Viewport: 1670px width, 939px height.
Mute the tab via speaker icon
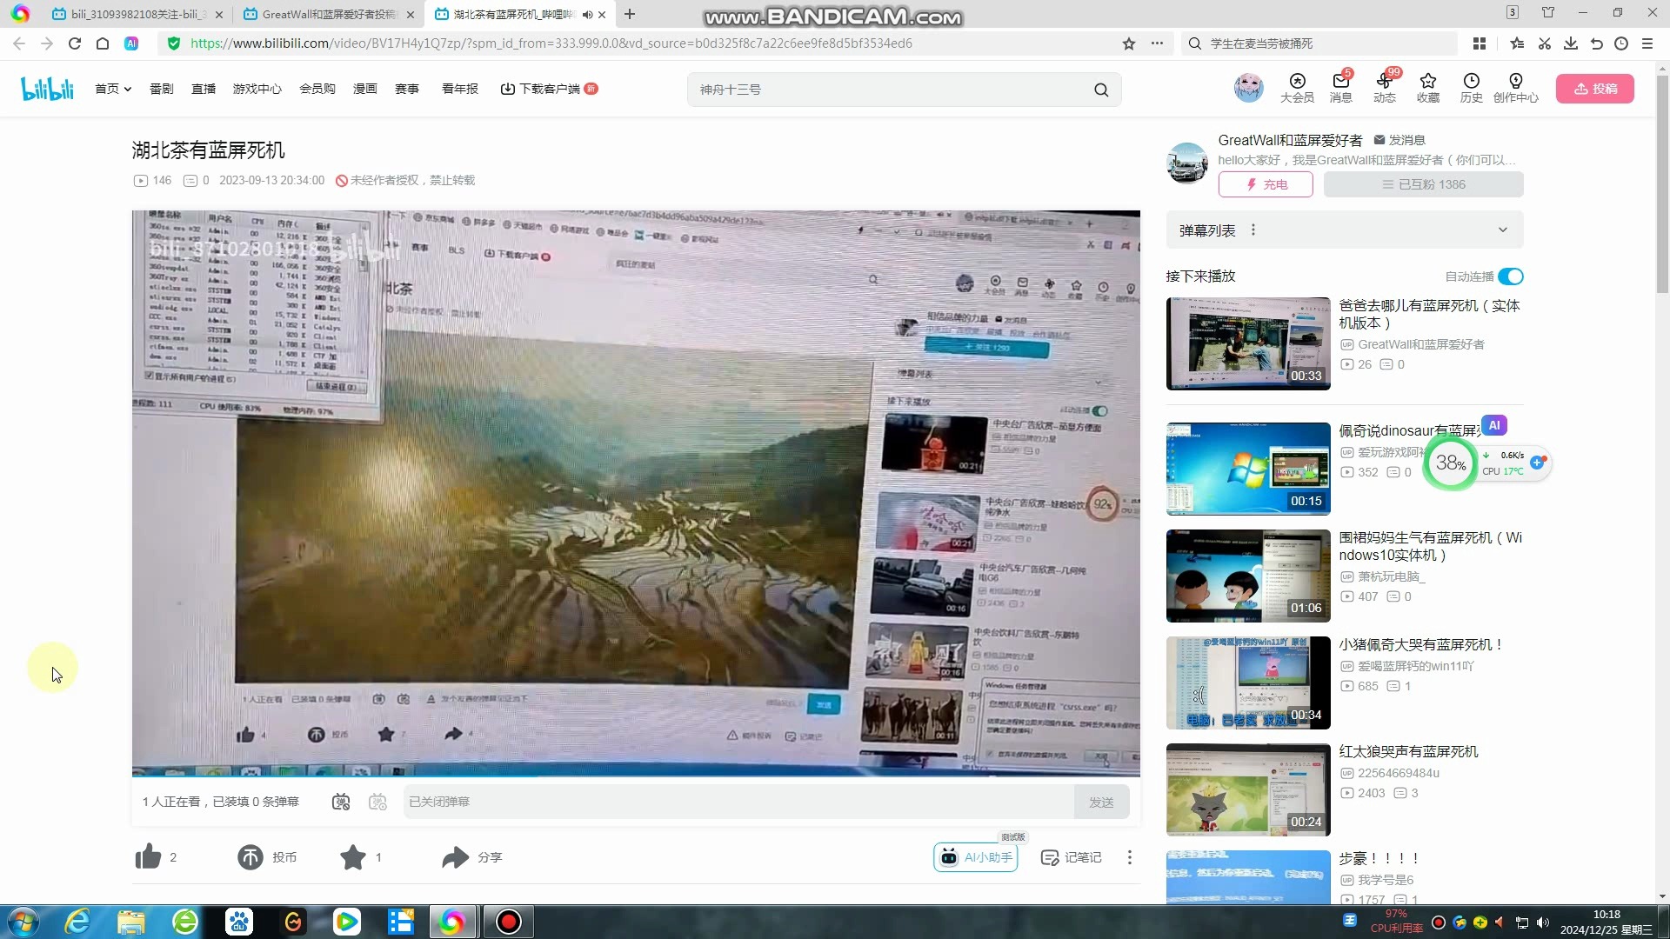click(x=587, y=15)
